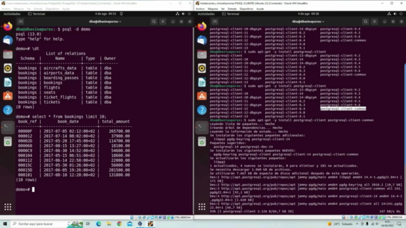Open Mail app from taskbar
This screenshot has height=228, width=406.
click(129, 224)
